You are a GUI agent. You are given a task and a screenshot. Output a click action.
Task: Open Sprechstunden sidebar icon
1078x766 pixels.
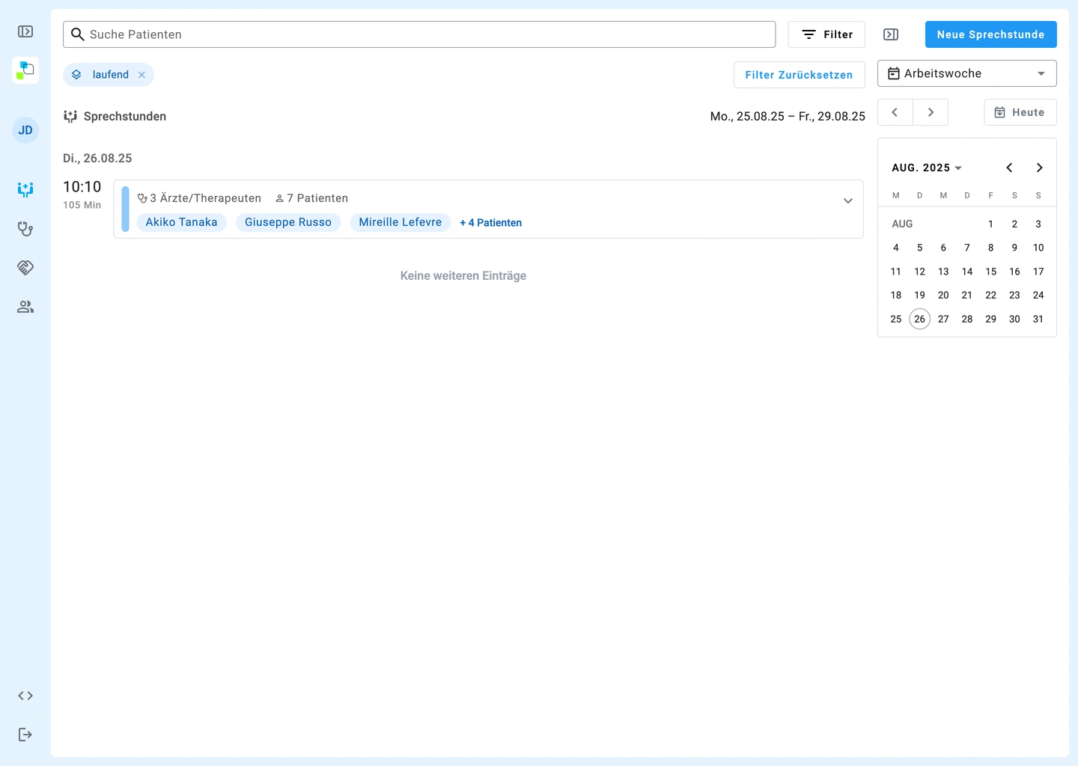[x=25, y=189]
